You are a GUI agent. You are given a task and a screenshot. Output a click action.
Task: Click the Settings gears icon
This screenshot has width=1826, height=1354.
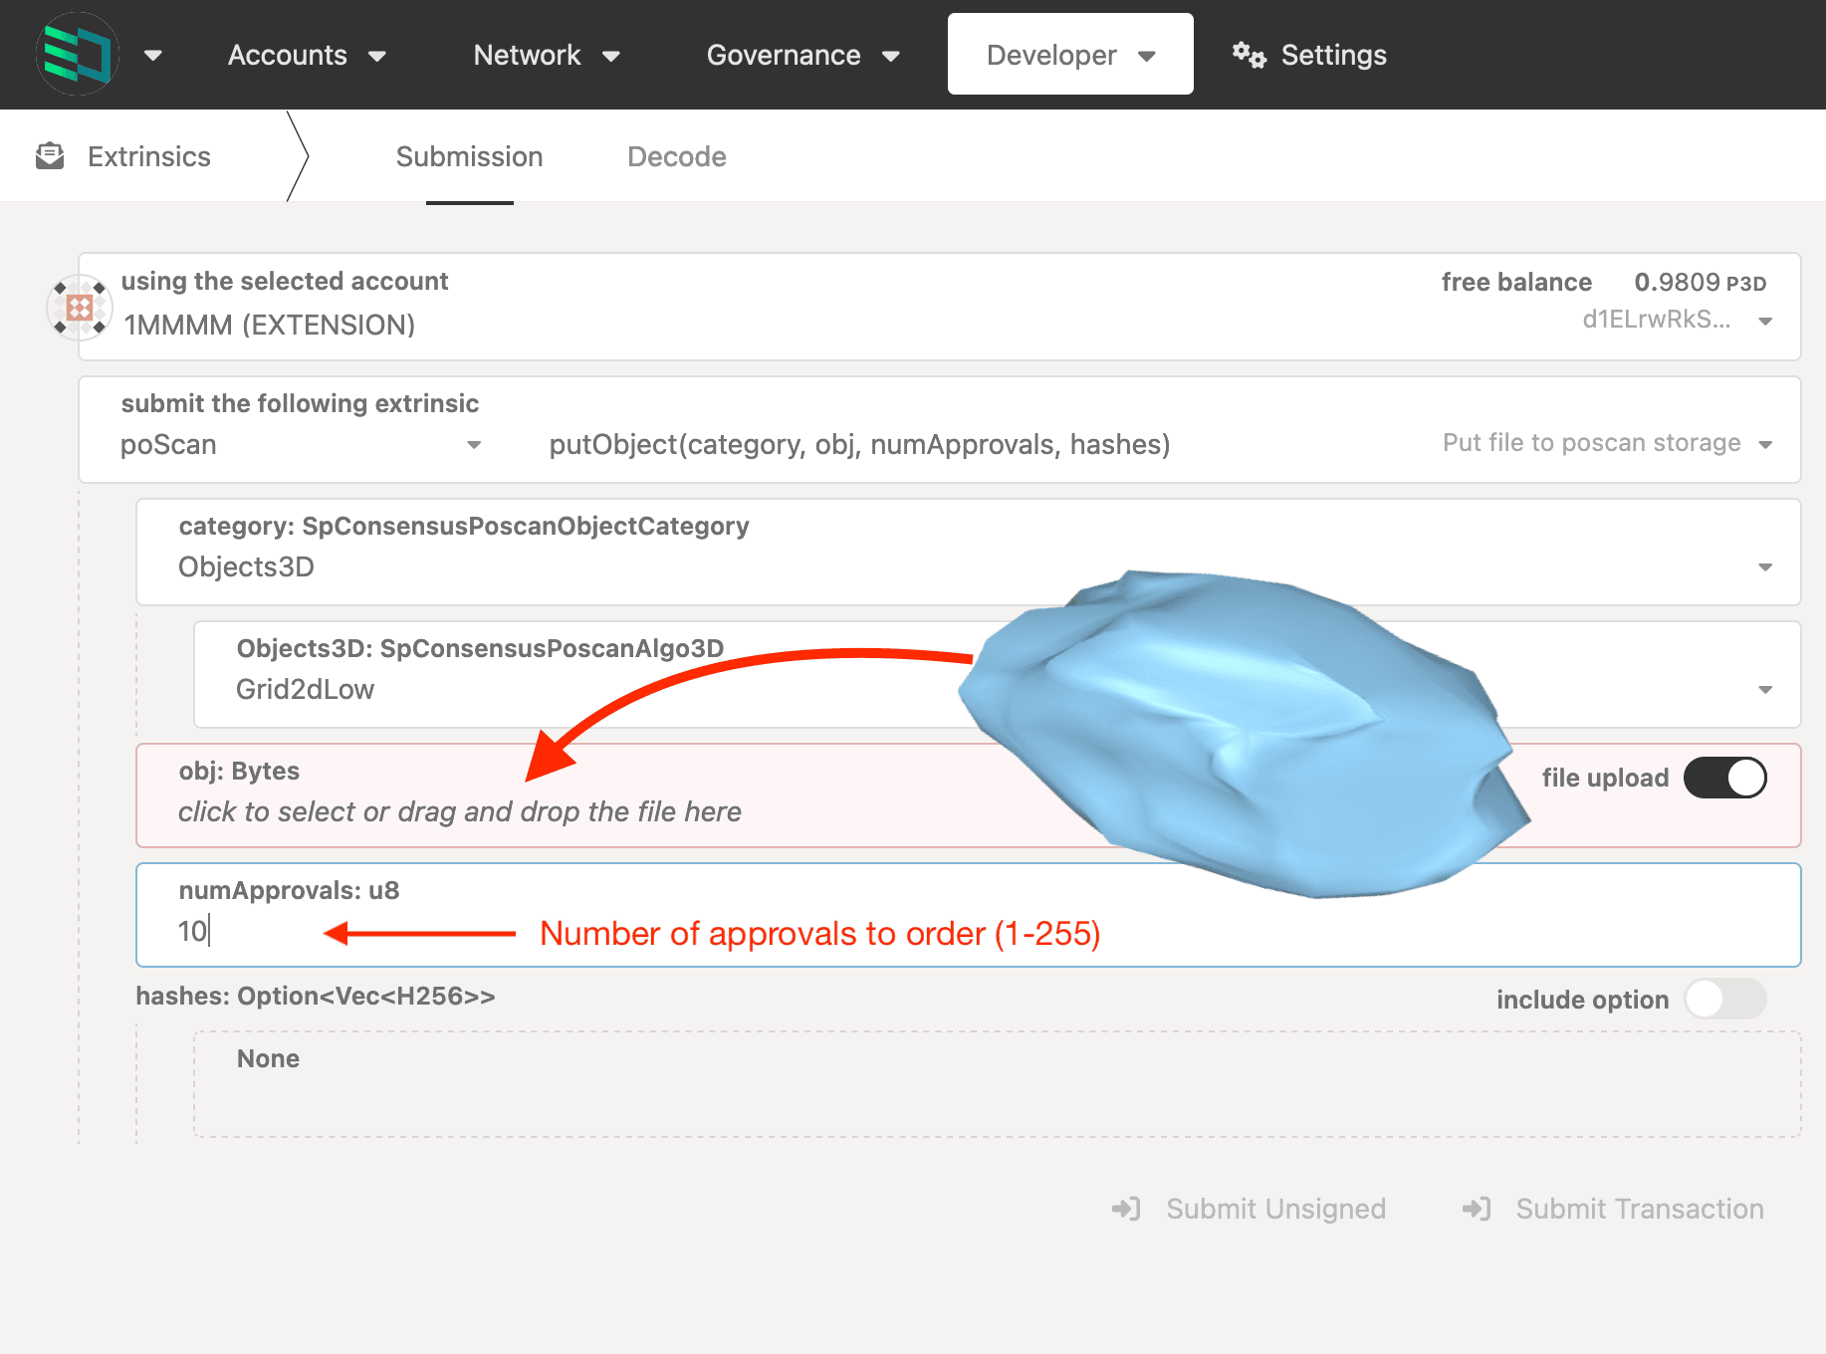pyautogui.click(x=1249, y=55)
